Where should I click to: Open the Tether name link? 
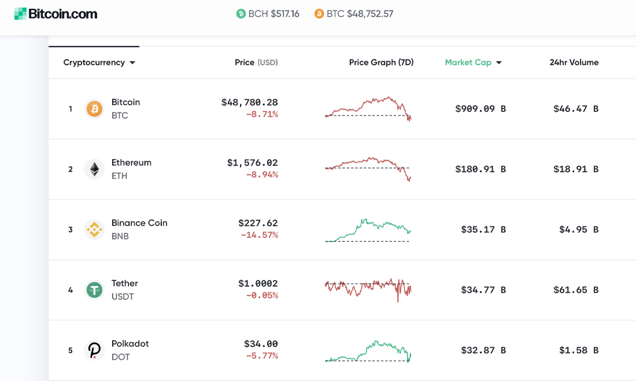(x=125, y=283)
